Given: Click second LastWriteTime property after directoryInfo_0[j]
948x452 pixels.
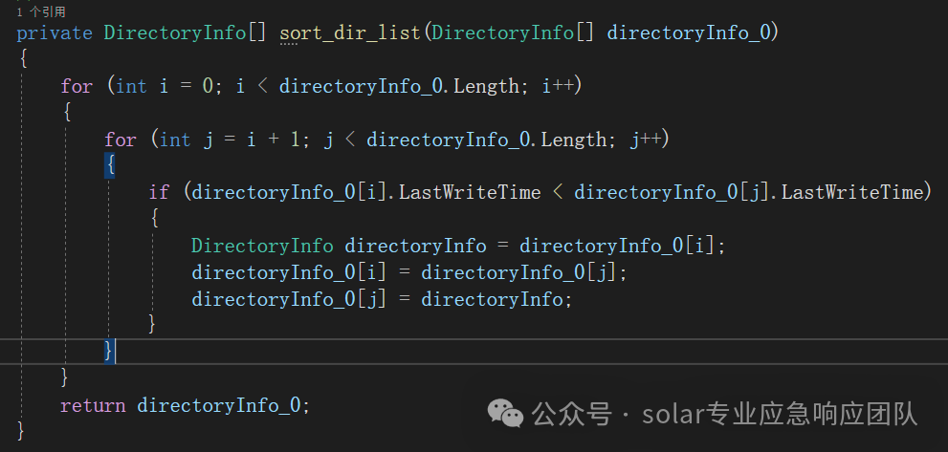Looking at the screenshot, I should (853, 193).
